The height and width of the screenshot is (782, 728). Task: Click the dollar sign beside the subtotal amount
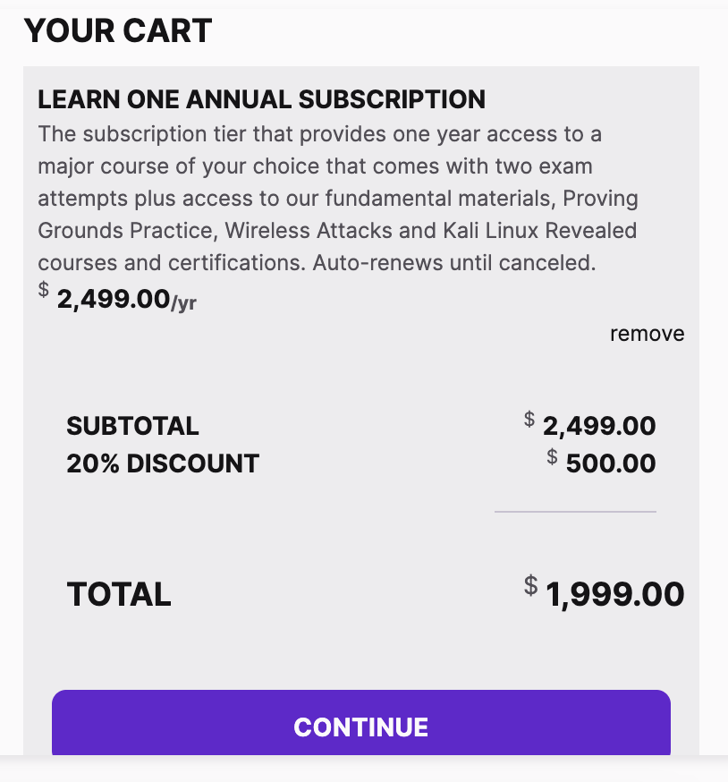point(529,419)
